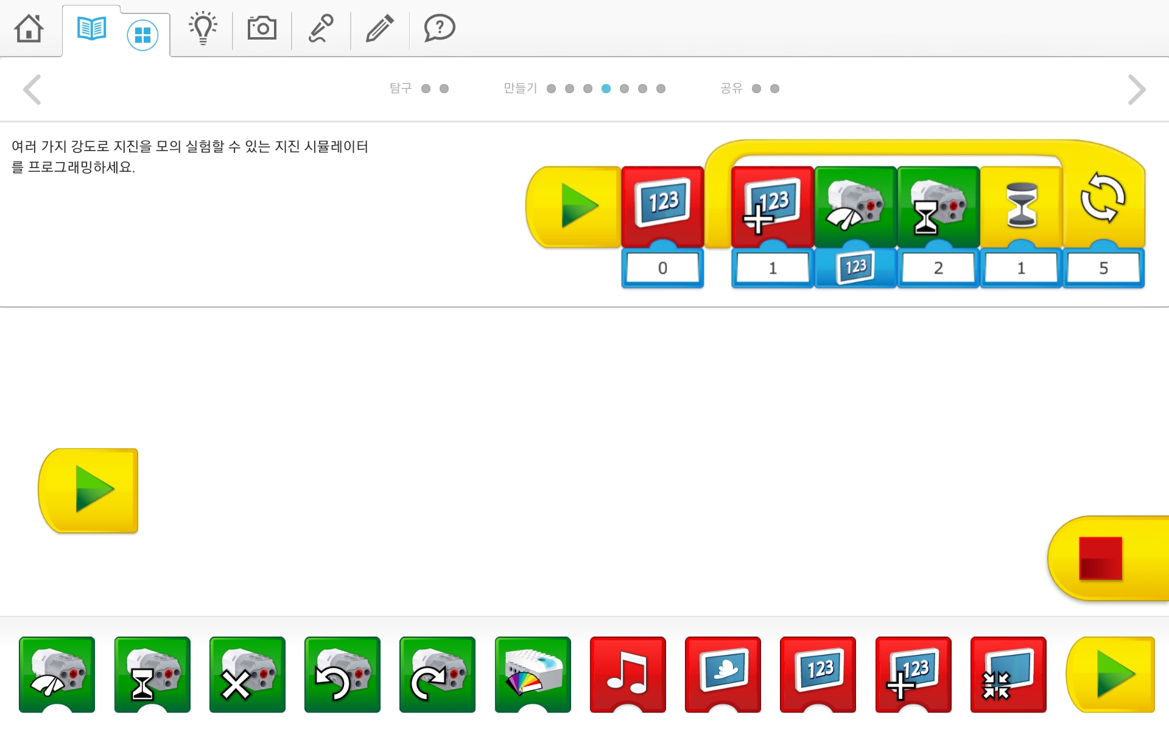Screen dimensions: 1169x731
Task: Go to next page arrow
Action: (x=1136, y=90)
